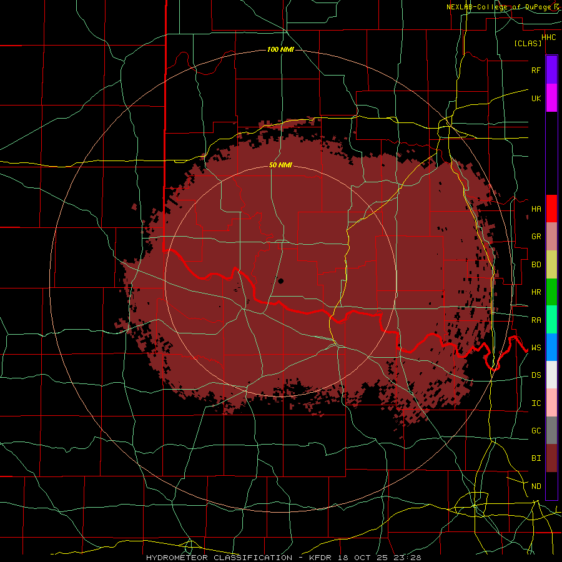This screenshot has width=562, height=562.
Task: Click the Hydrometeor Classification KFDR title text
Action: pos(283,558)
